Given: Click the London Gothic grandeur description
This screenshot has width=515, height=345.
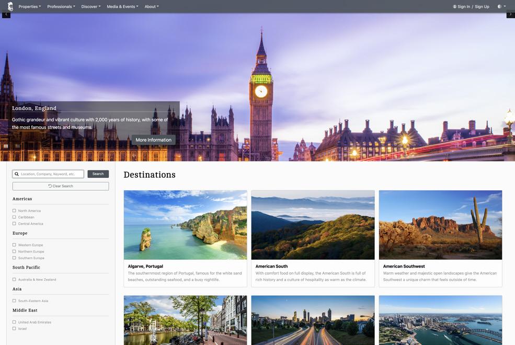Looking at the screenshot, I should [89, 123].
